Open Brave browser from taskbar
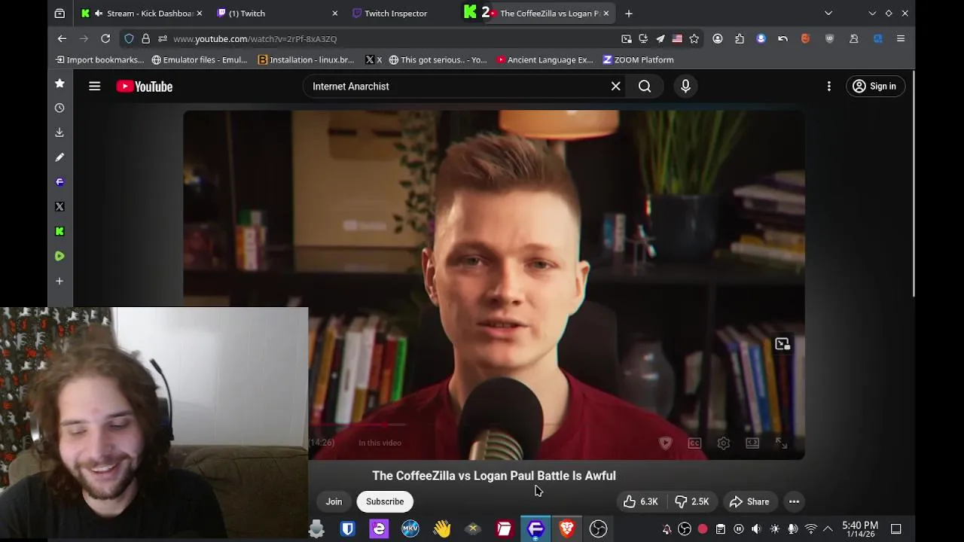 (567, 529)
